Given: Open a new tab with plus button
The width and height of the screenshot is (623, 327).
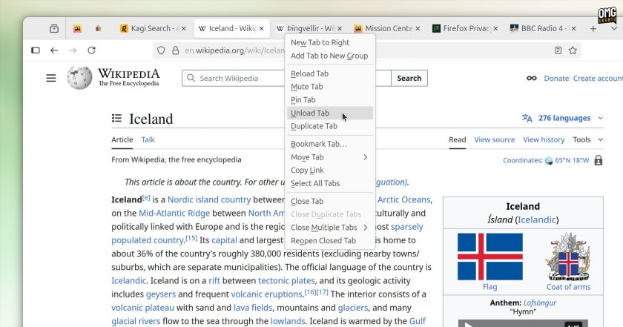Looking at the screenshot, I should 593,29.
